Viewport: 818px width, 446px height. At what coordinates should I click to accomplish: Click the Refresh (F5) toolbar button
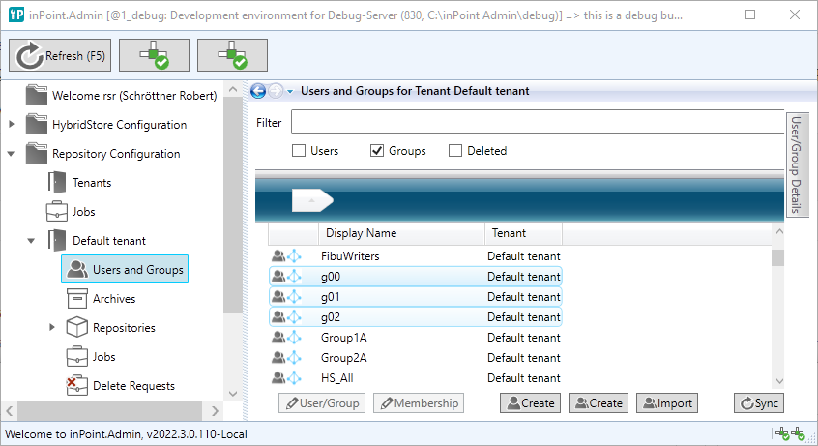60,56
